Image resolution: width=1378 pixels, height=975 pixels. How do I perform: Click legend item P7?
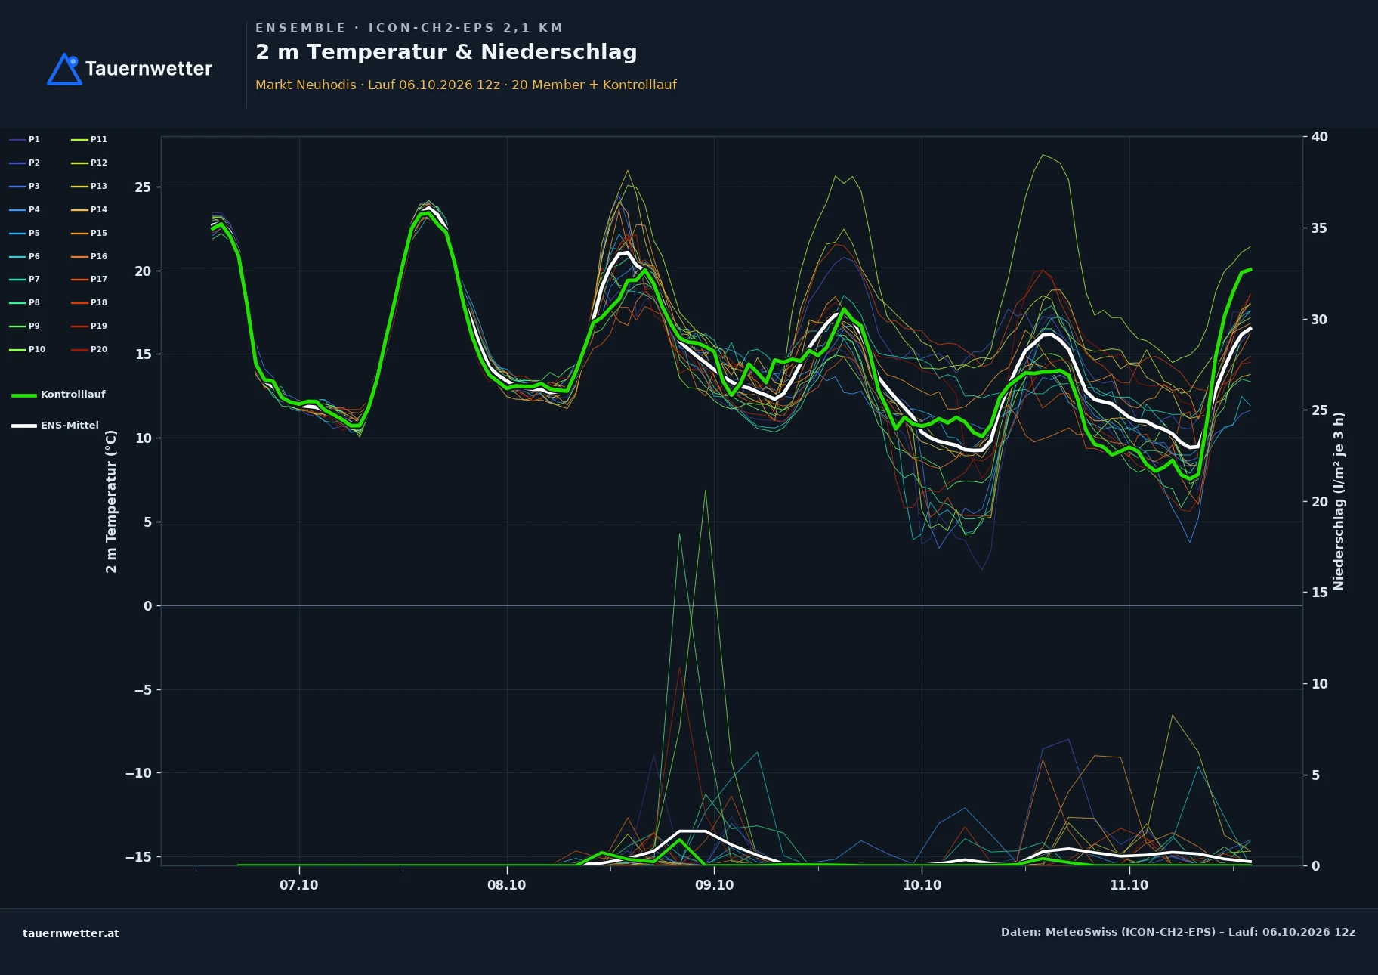pyautogui.click(x=24, y=279)
